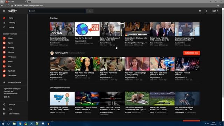Click the Musical Genre Challenge video title

pyautogui.click(x=136, y=39)
